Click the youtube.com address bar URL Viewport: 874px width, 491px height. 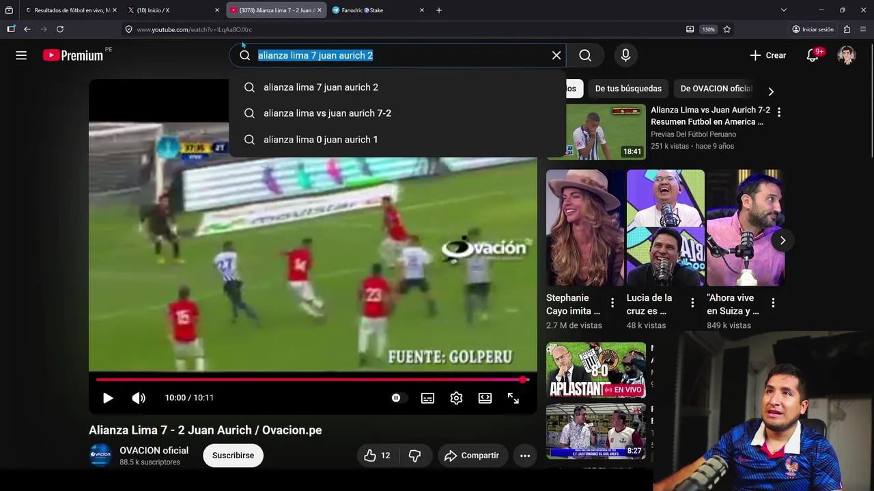coord(195,29)
